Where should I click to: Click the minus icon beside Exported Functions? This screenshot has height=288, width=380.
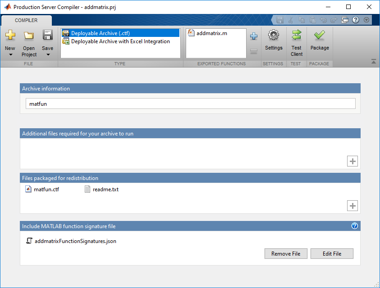(x=253, y=51)
